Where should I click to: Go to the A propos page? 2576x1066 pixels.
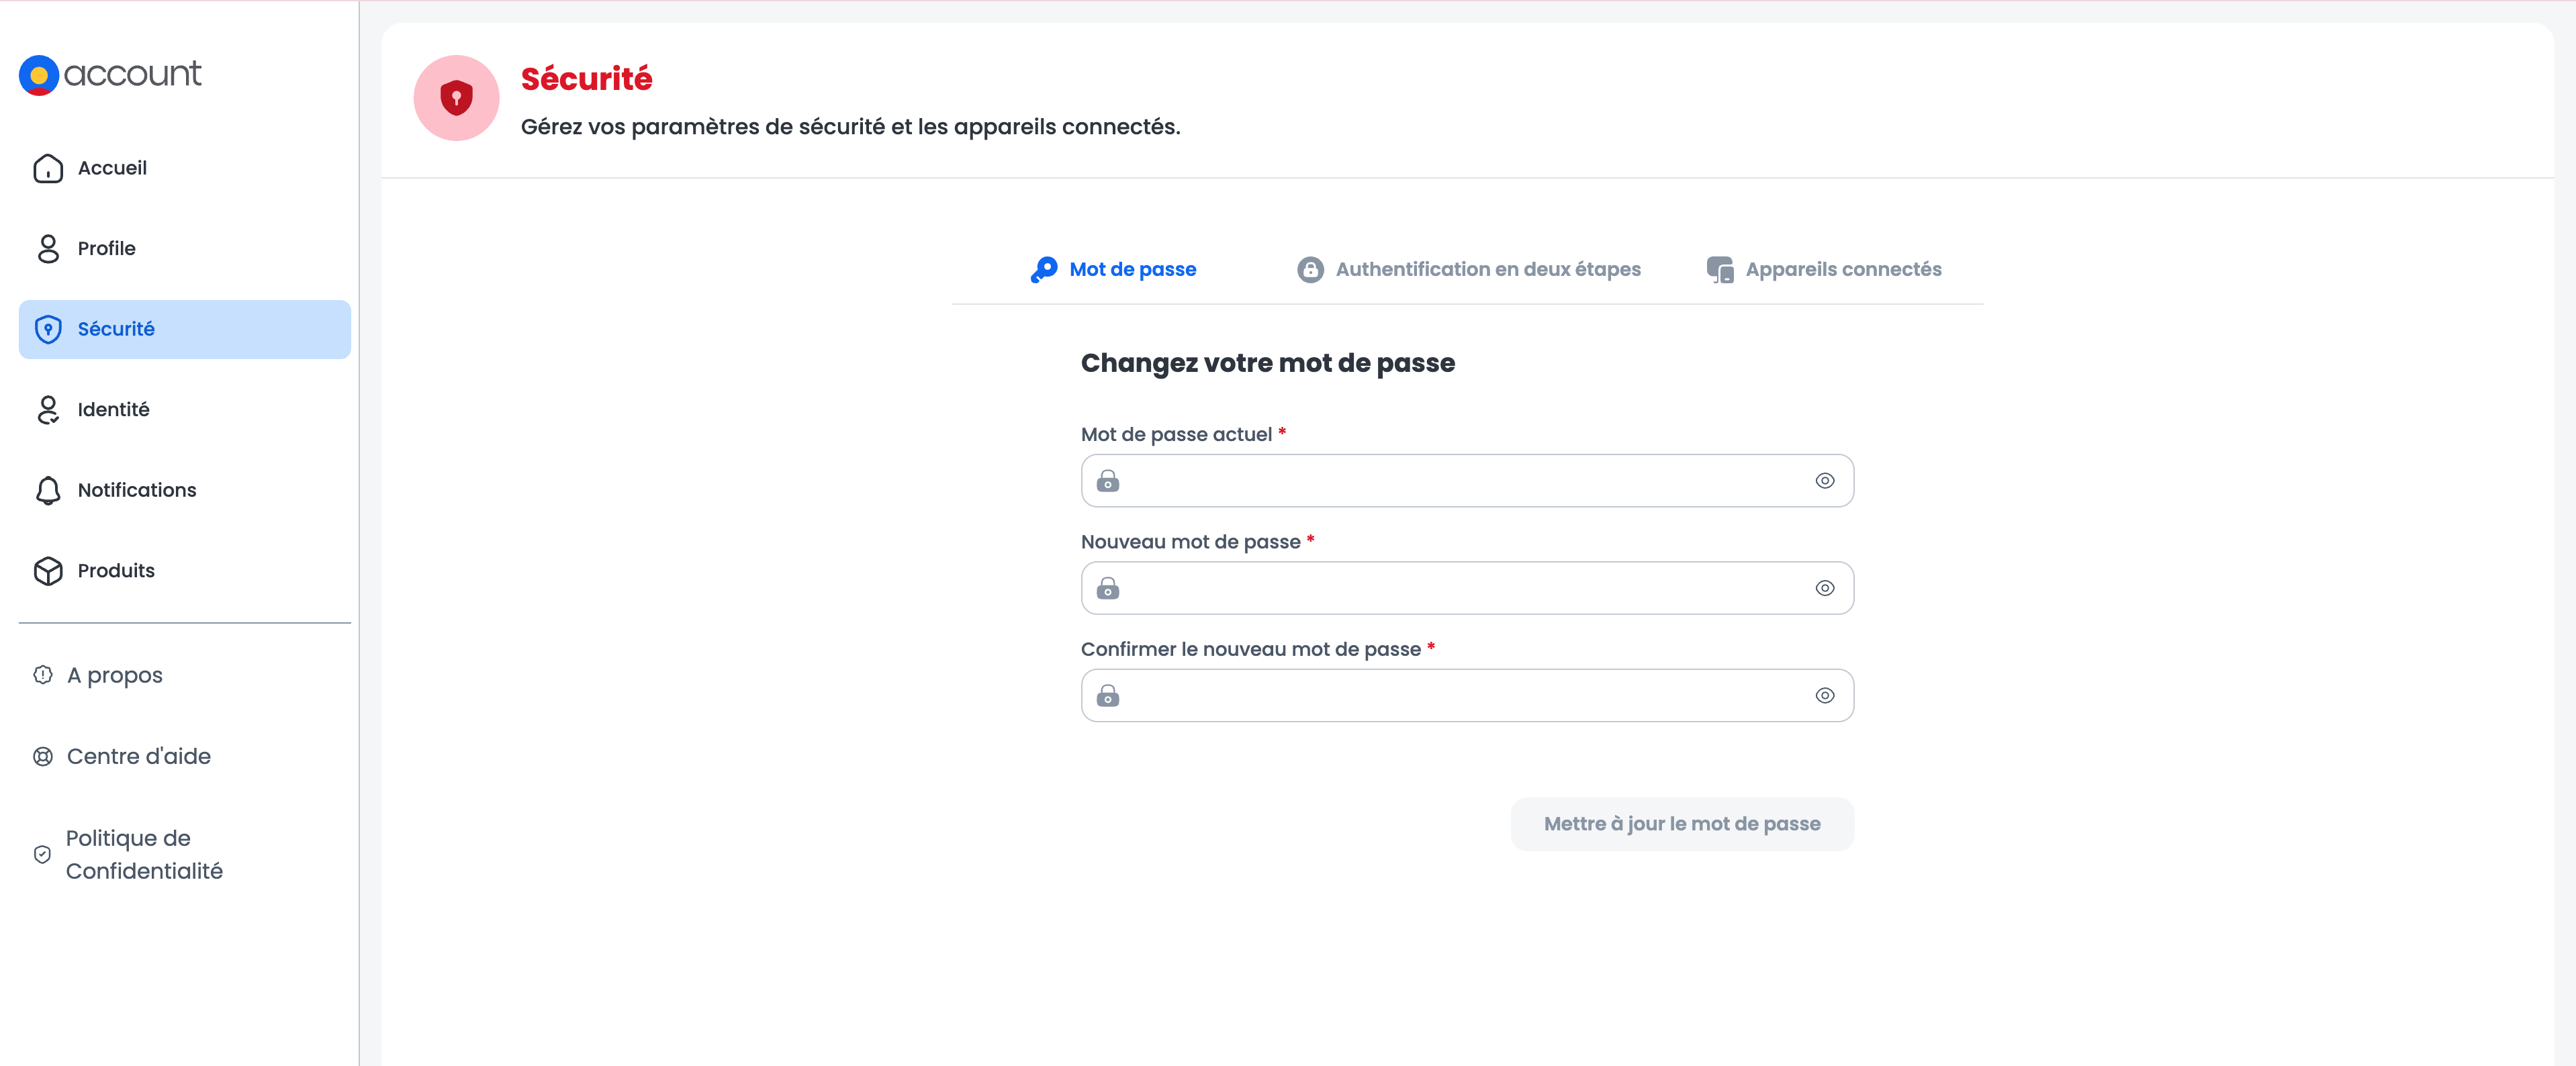click(114, 676)
